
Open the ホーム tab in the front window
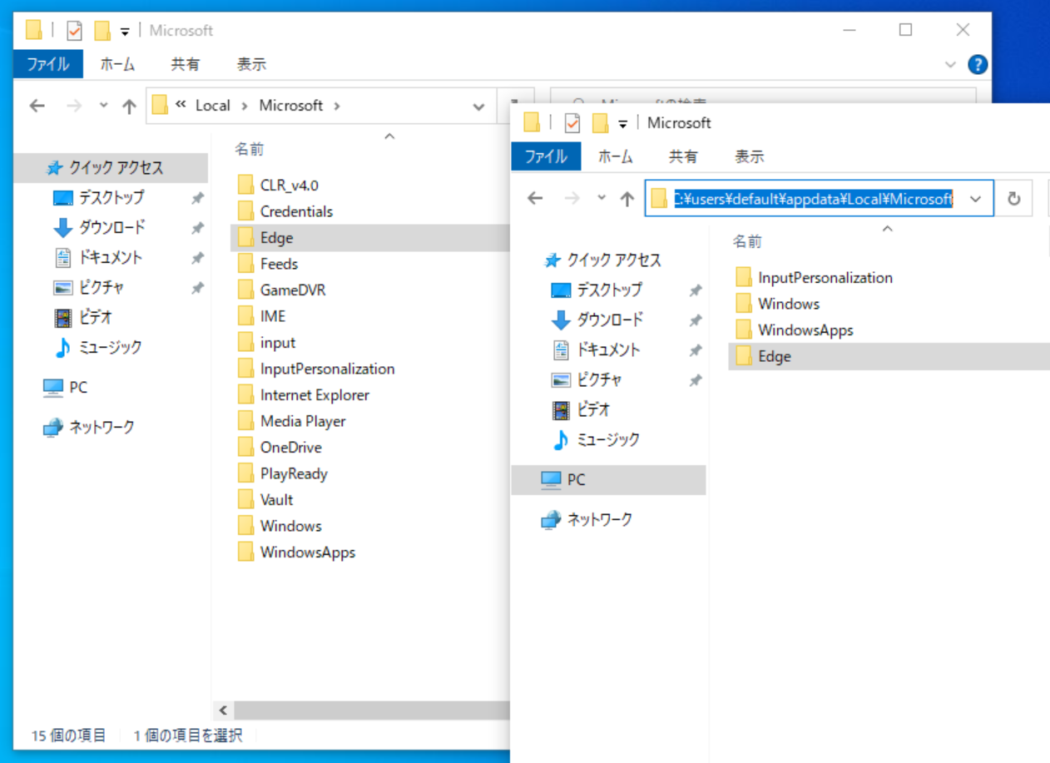[616, 156]
